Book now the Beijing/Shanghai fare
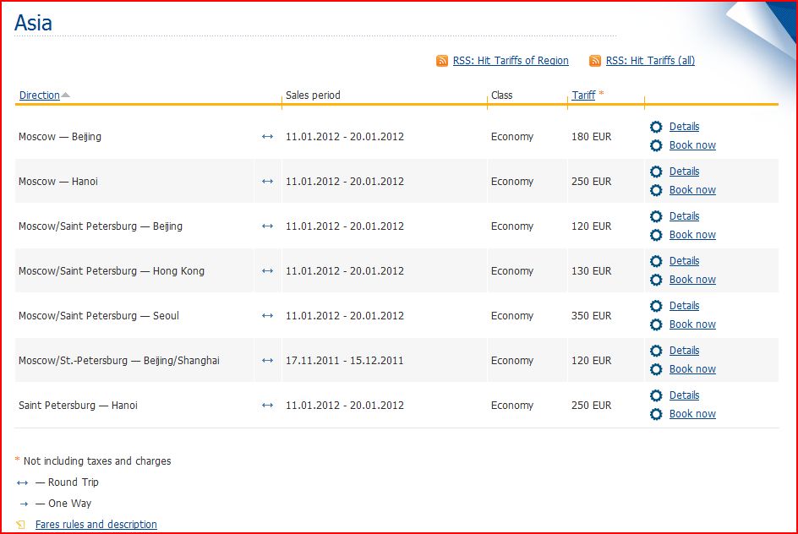Image resolution: width=798 pixels, height=534 pixels. (692, 369)
